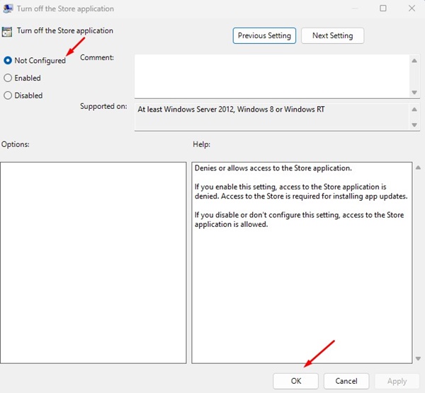
Task: Click the 'Options:' label
Action: click(x=15, y=144)
